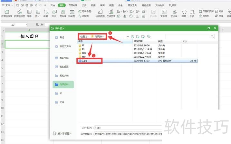This screenshot has width=231, height=144.
Task: Click the zoom magnifier beside formula bar
Action: tap(37, 25)
